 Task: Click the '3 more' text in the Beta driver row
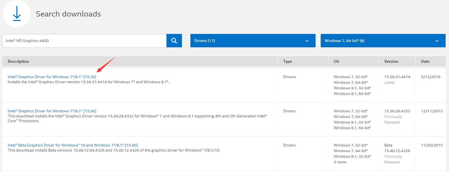click(x=340, y=162)
